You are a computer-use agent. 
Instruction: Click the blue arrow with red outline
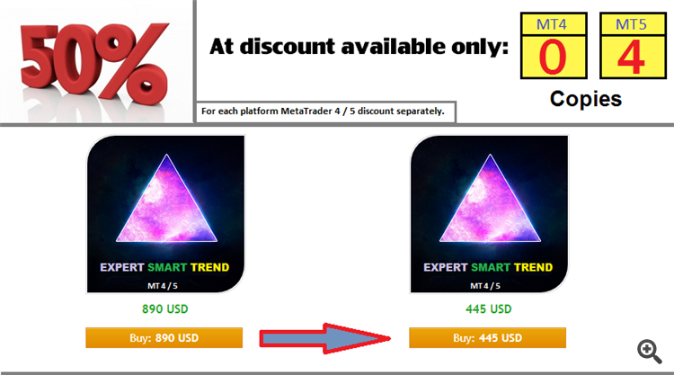click(325, 338)
